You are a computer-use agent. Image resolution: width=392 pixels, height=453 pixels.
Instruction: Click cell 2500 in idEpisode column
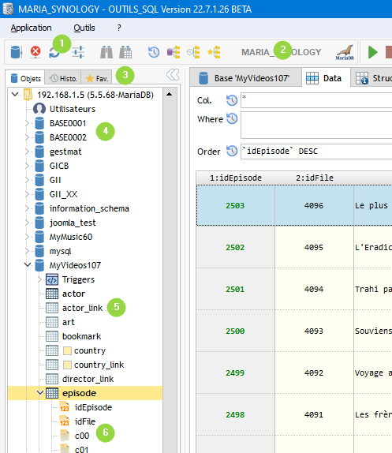coord(235,331)
